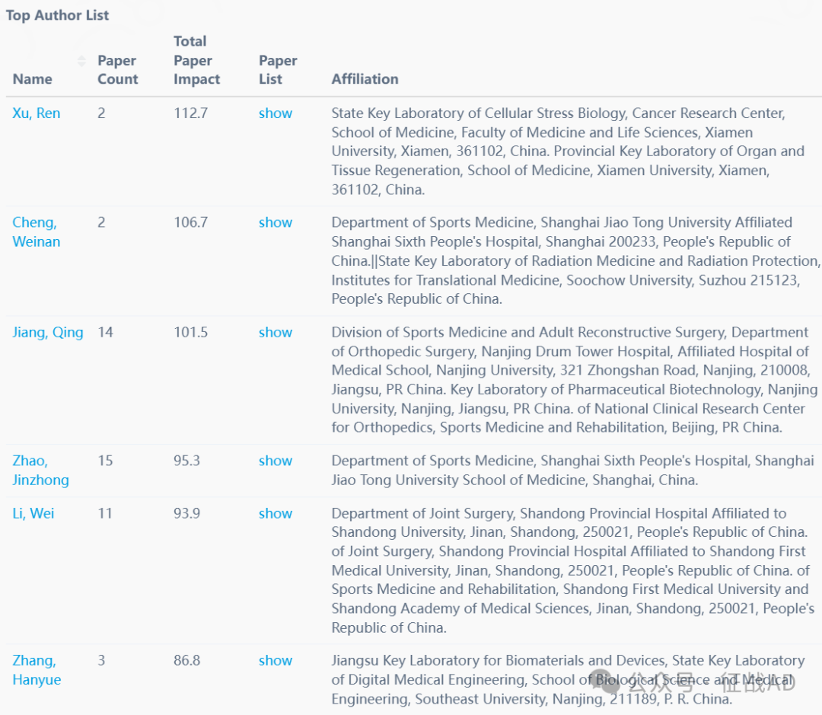Select paper count 2 for Xu, Ren

coord(102,113)
